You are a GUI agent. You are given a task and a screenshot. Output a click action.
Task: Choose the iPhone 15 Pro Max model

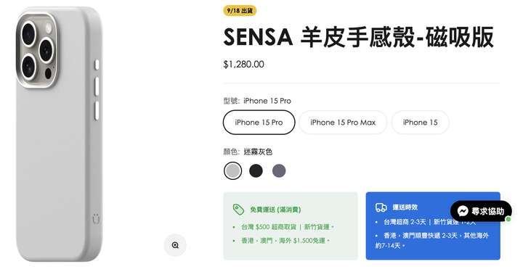(343, 122)
